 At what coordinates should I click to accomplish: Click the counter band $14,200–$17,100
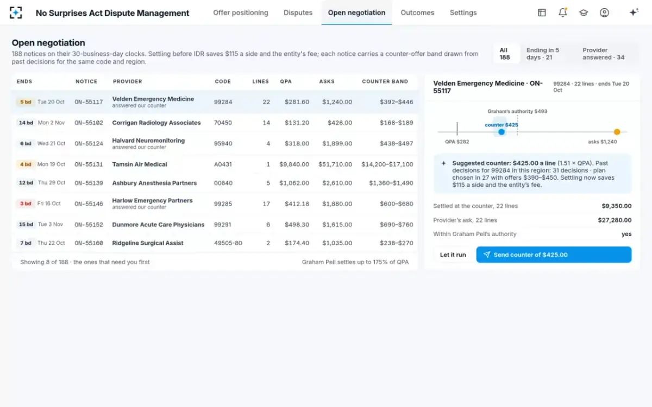tap(387, 164)
